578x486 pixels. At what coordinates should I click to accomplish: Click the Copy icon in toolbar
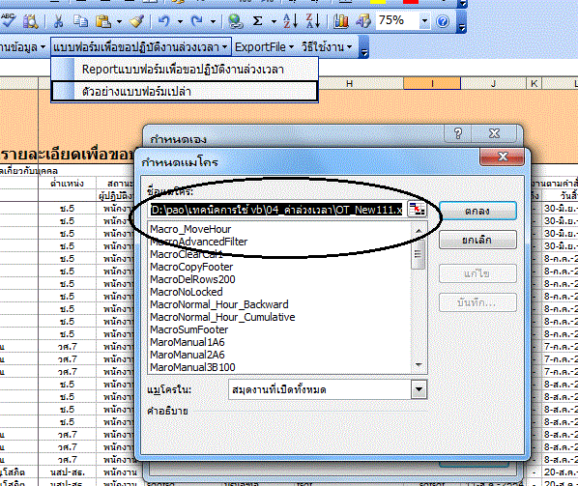80,21
